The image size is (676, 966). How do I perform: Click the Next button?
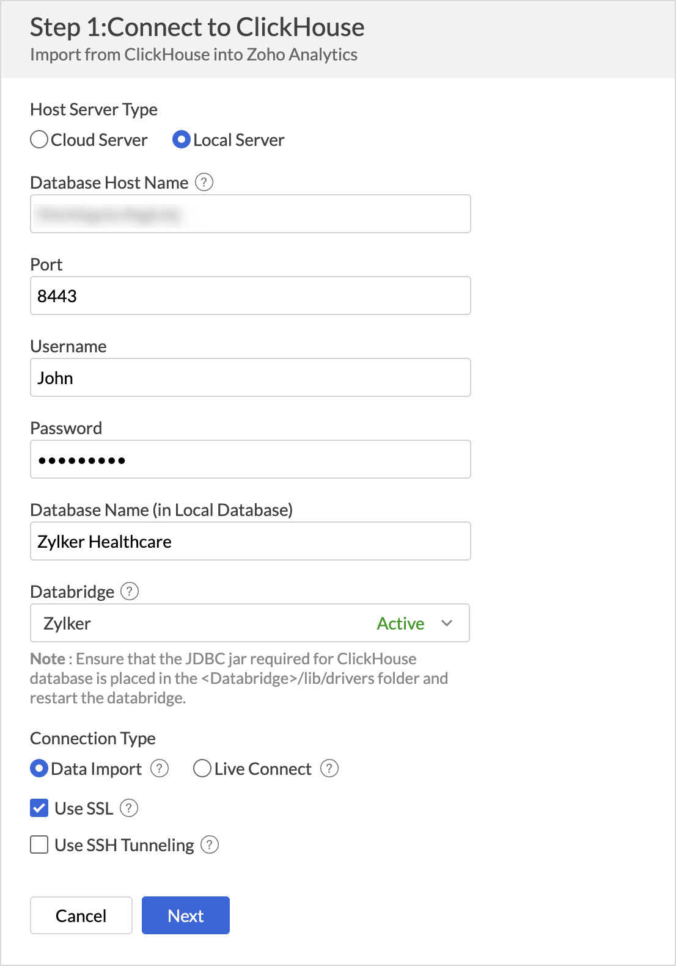tap(186, 915)
